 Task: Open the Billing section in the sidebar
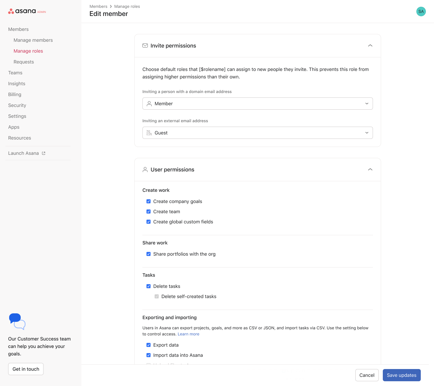15,94
